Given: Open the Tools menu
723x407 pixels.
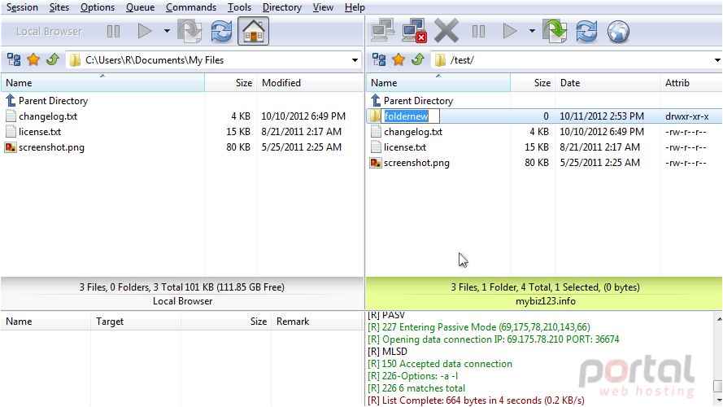Looking at the screenshot, I should coord(239,7).
